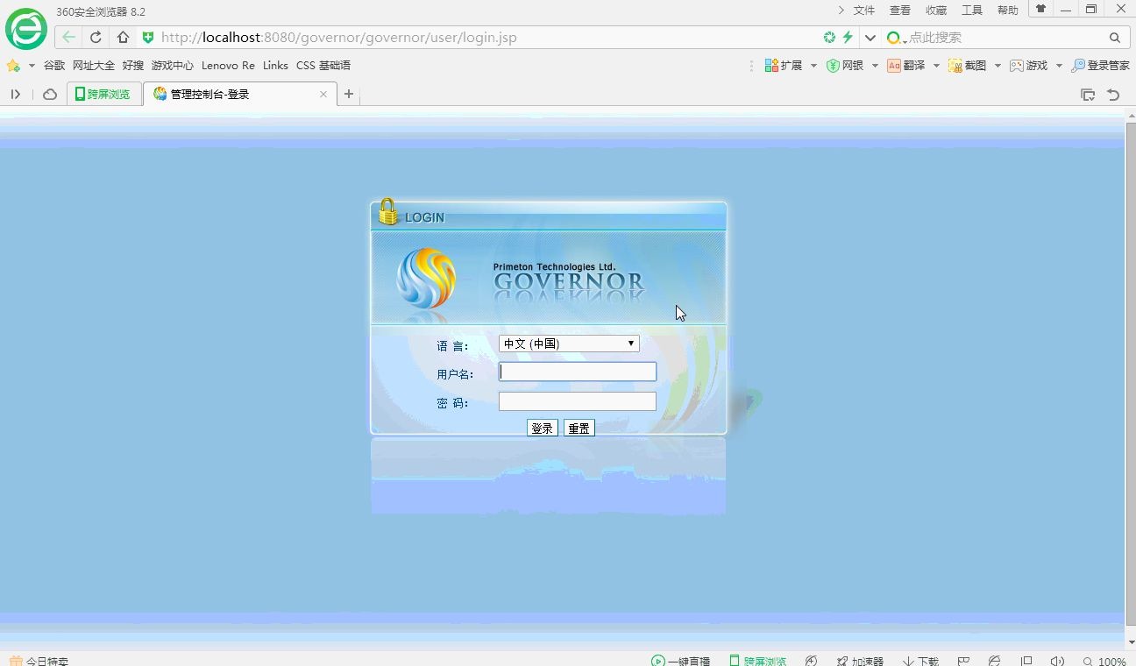Viewport: 1136px width, 666px height.
Task: Click the 翻译 translate item
Action: point(906,66)
